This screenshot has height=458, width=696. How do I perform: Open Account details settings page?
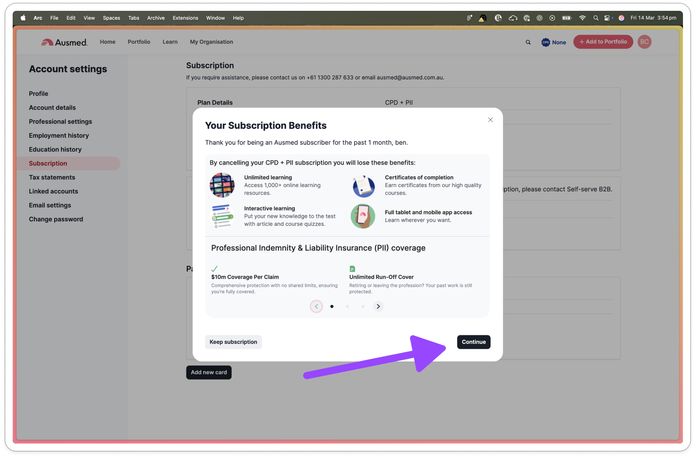52,108
